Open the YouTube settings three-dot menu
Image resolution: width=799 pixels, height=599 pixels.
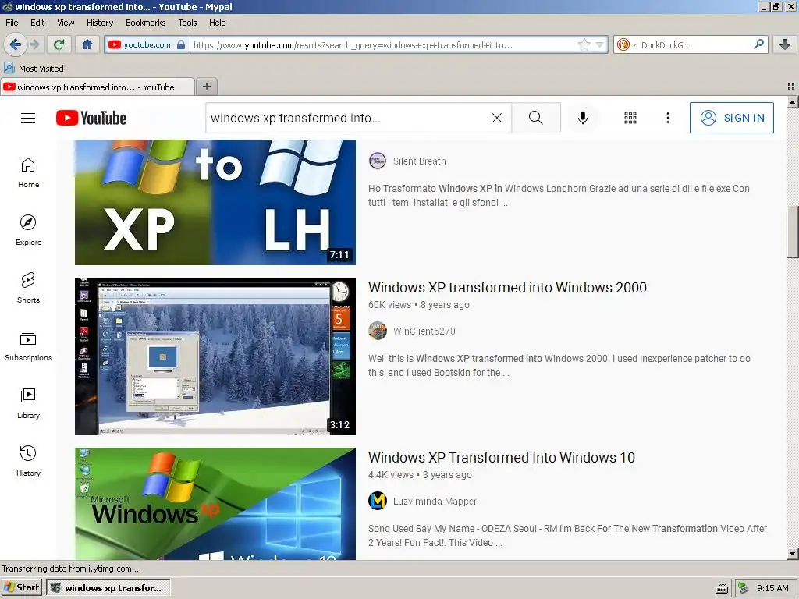point(668,119)
